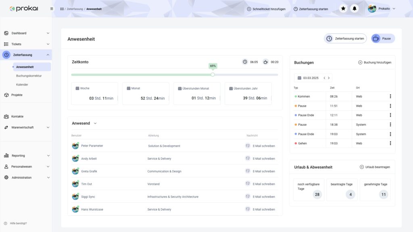Go to the next booking date
Screen dimensions: 413x232
329,78
